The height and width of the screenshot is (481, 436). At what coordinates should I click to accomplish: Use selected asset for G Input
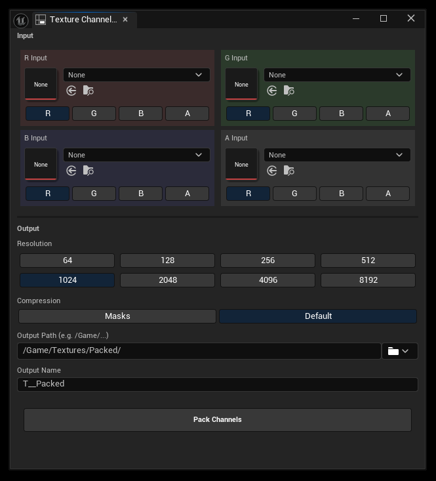tap(272, 91)
